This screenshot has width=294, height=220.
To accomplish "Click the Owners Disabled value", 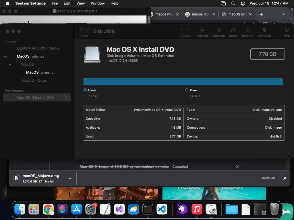I will tap(275, 119).
